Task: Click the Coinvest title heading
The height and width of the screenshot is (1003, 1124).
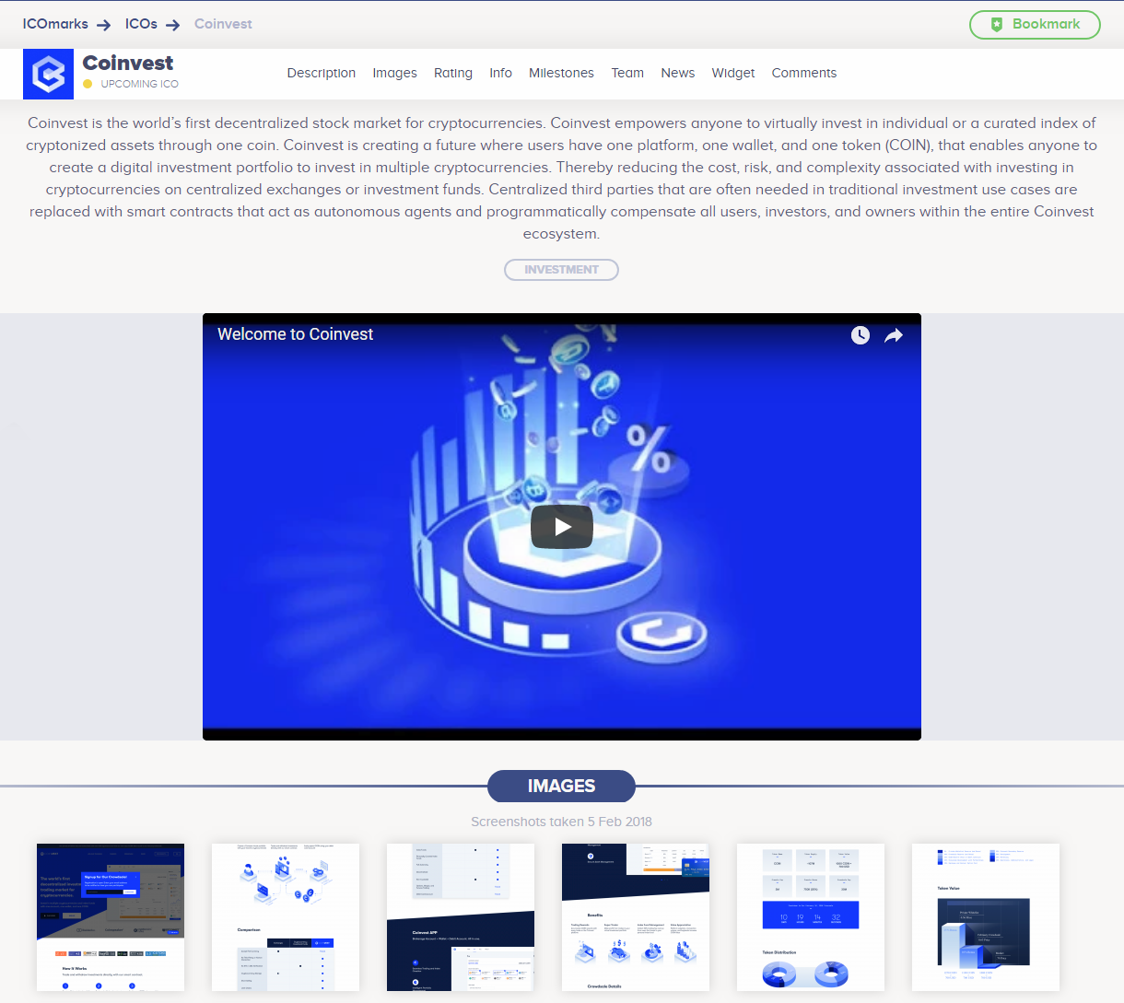Action: click(x=127, y=63)
